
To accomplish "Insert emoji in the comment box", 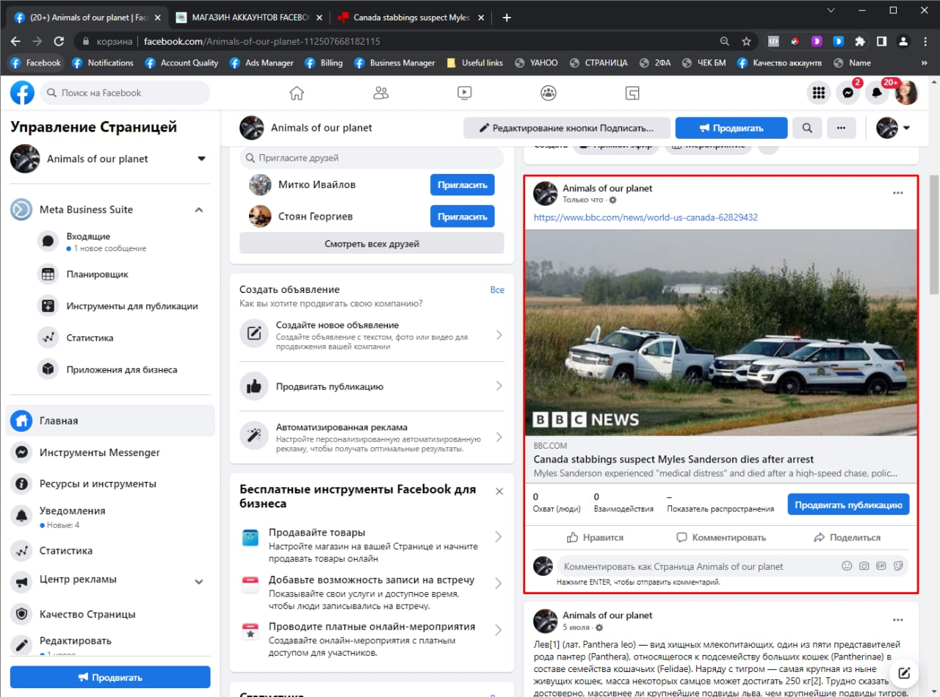I will [847, 566].
